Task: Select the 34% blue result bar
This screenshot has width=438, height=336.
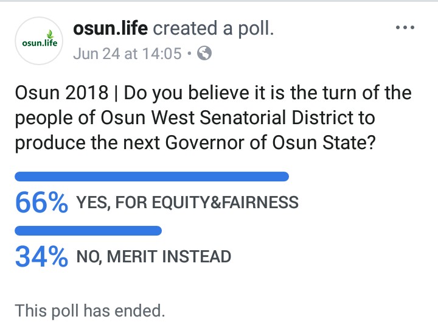Action: [x=88, y=231]
